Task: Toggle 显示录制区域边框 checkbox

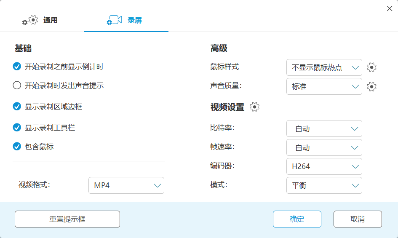Action: click(x=17, y=107)
